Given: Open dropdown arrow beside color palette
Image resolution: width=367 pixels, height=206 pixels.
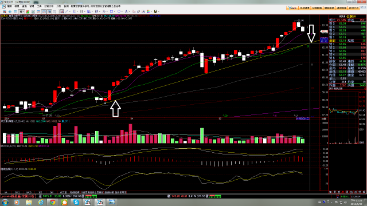Looking at the screenshot, I should point(151,11).
